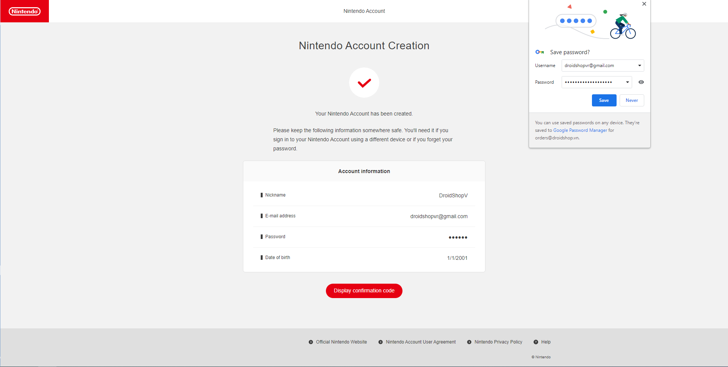Open the Google Password Manager link
The width and height of the screenshot is (728, 367).
[580, 130]
